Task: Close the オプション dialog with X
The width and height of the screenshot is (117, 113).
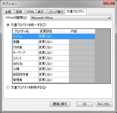Action: point(109,3)
